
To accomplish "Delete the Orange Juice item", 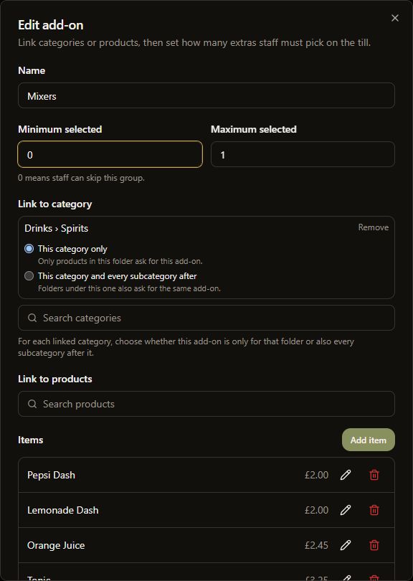I will coord(374,545).
